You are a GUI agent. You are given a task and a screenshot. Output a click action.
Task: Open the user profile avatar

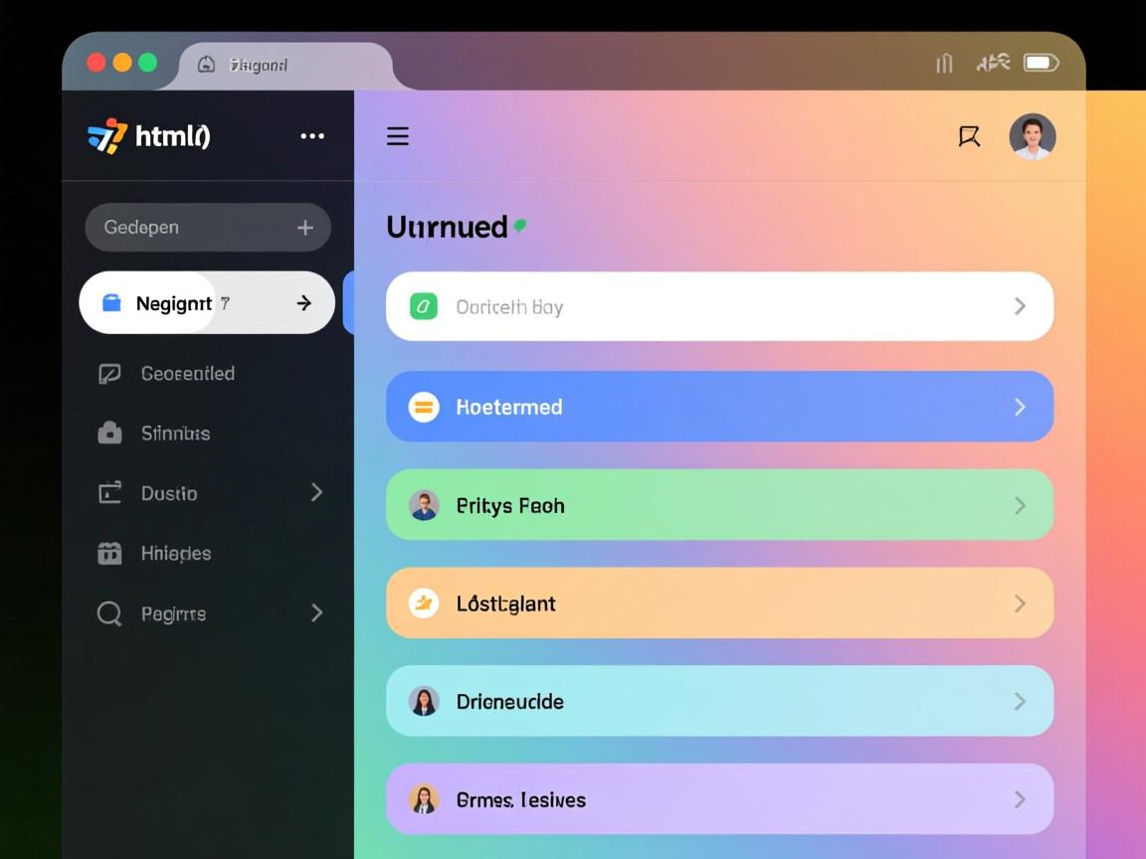(x=1033, y=136)
